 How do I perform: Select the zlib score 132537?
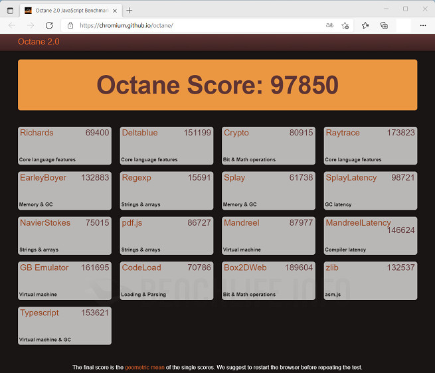coord(401,267)
